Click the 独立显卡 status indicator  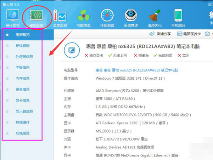(x=94, y=55)
